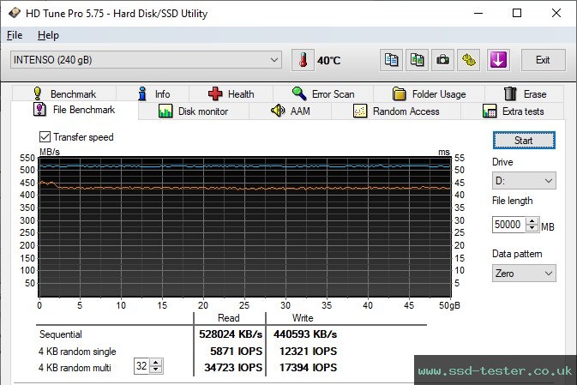This screenshot has width=577, height=385.
Task: Switch to the Info tab
Action: (x=153, y=93)
